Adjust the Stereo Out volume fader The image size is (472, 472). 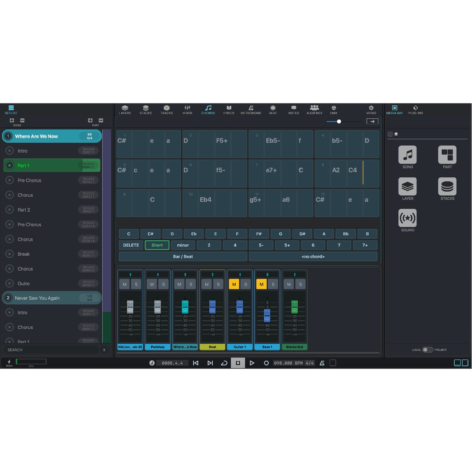click(295, 307)
